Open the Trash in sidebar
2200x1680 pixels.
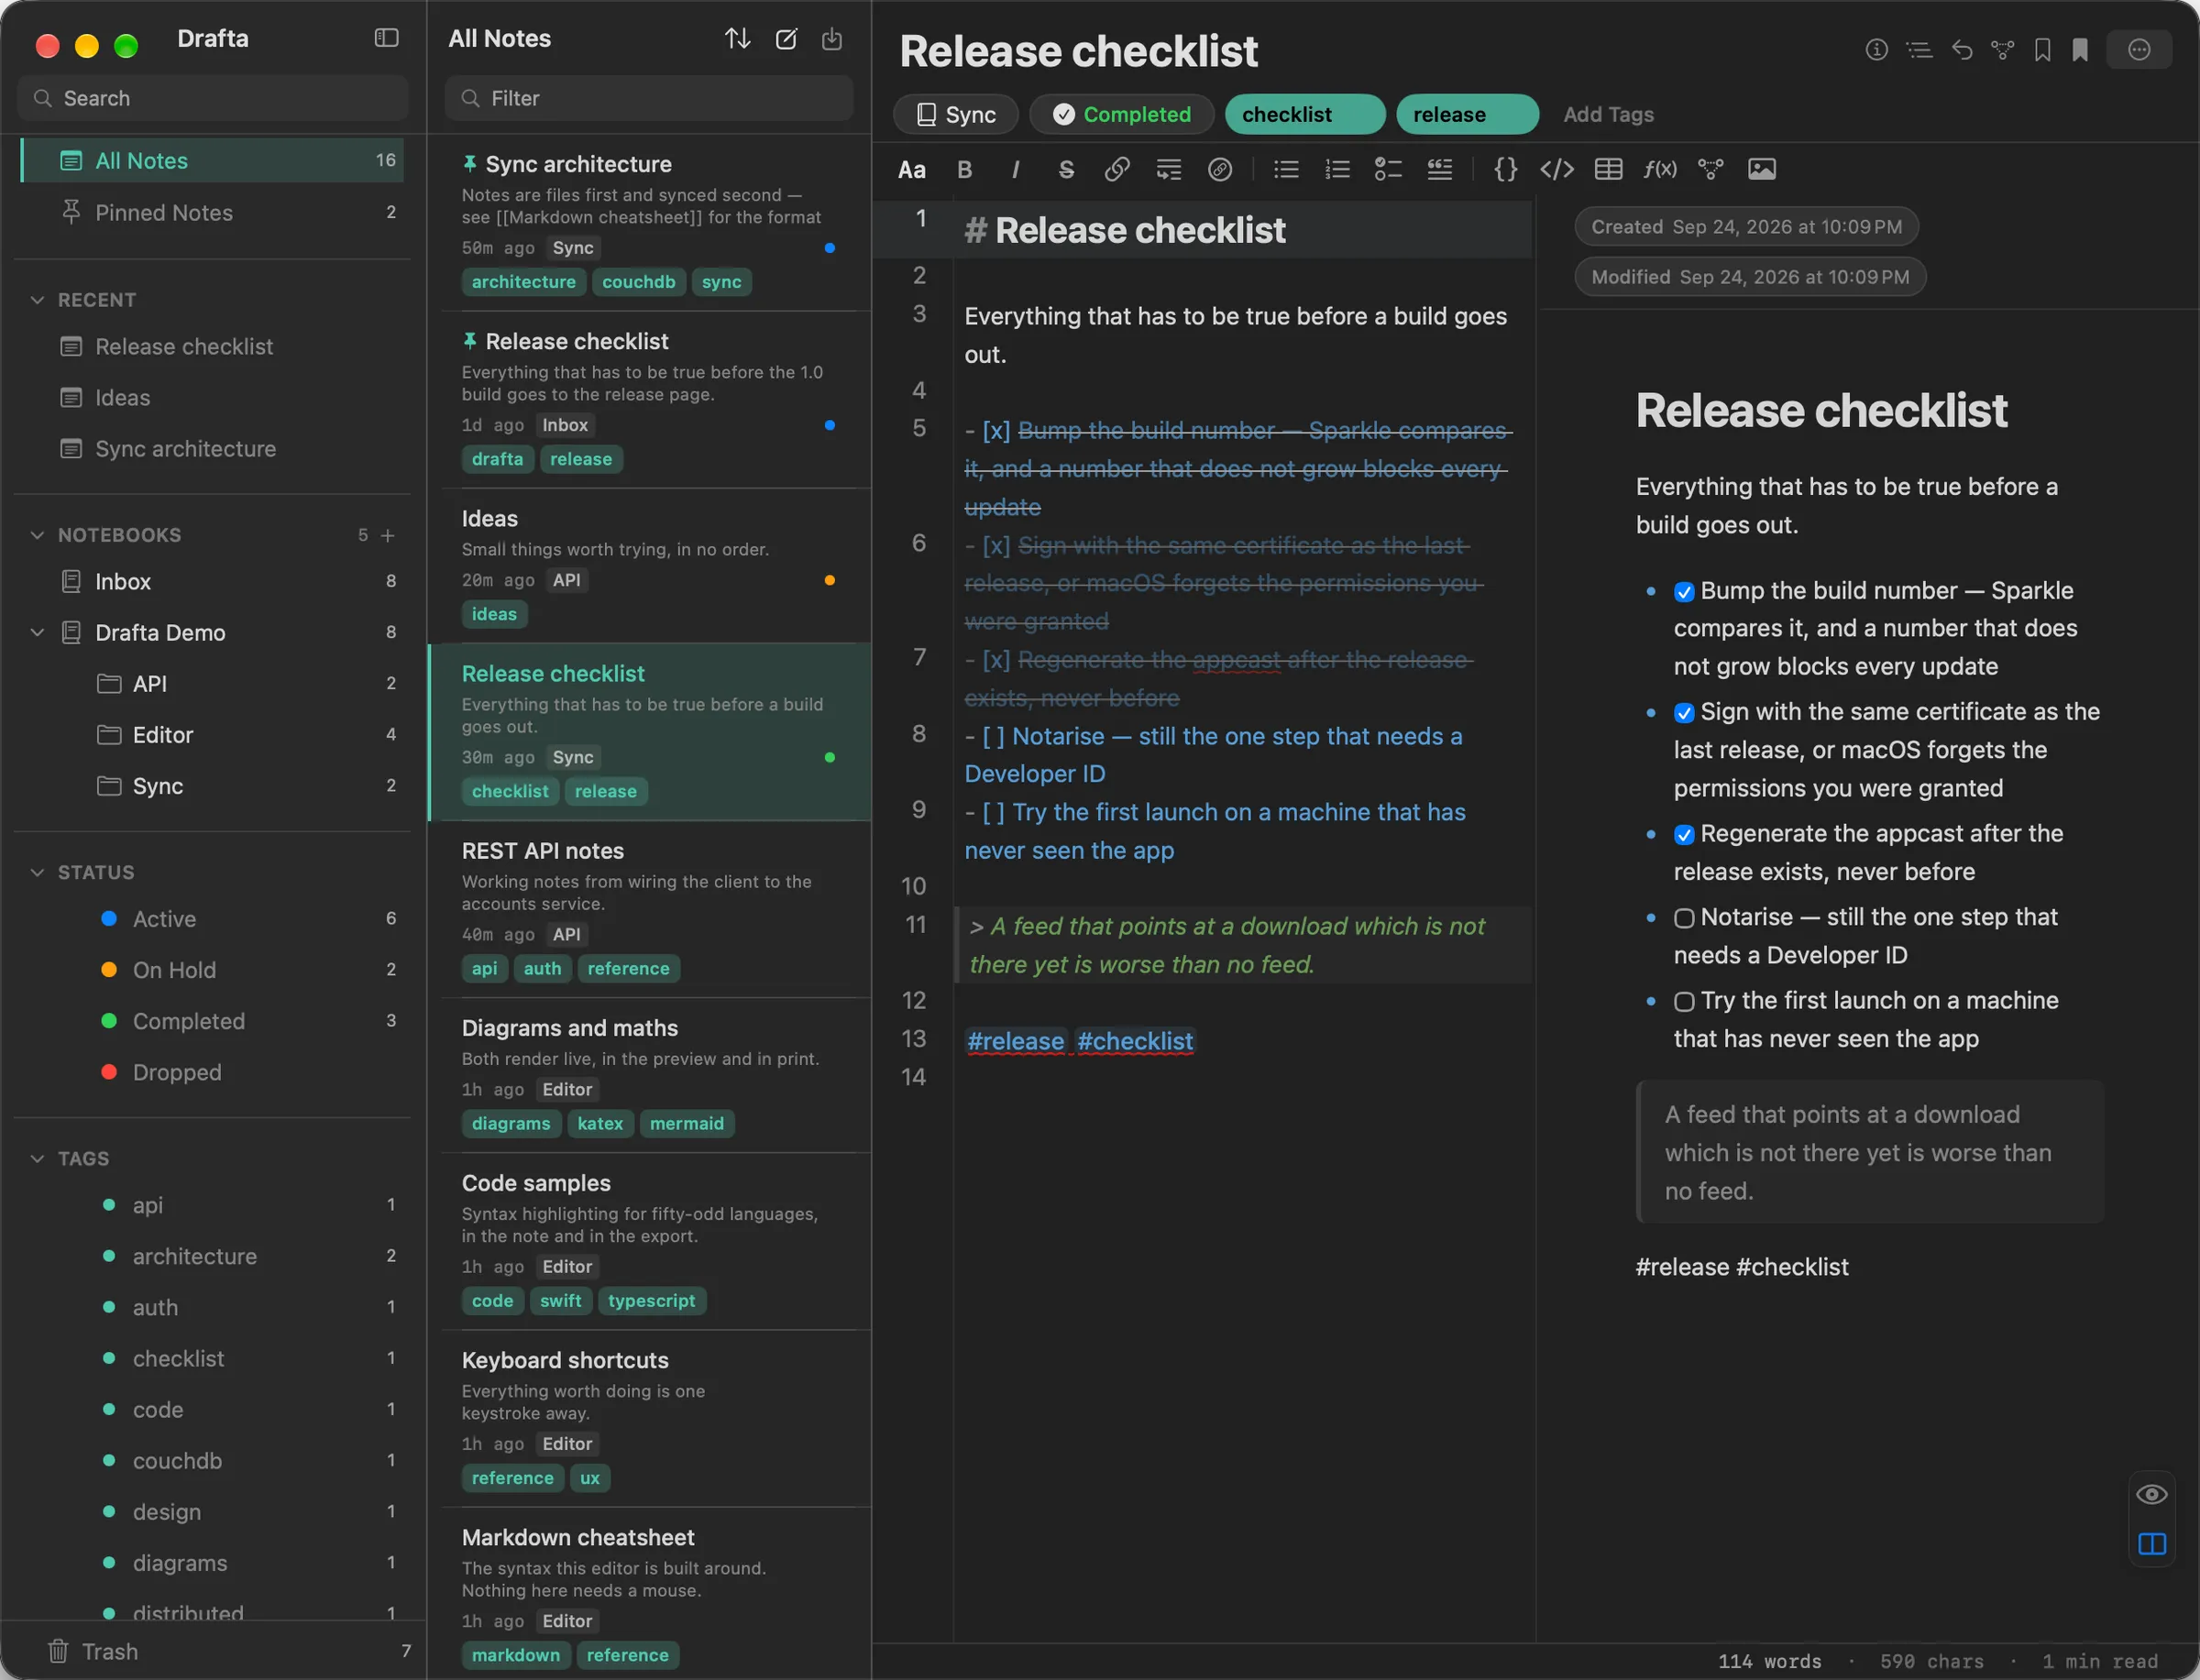pos(212,1651)
